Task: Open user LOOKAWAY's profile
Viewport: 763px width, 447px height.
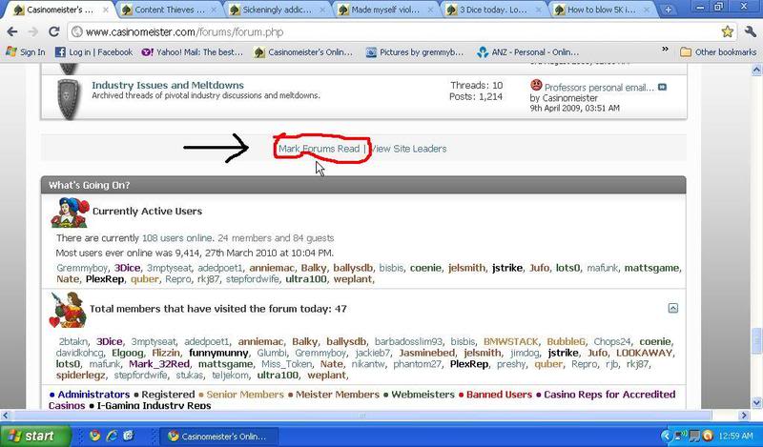Action: pyautogui.click(x=645, y=354)
